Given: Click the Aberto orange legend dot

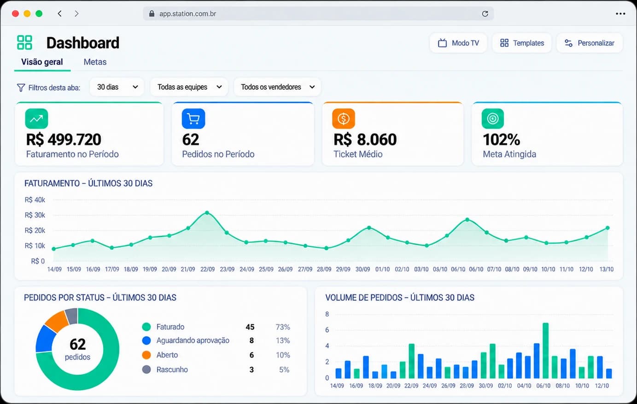Looking at the screenshot, I should point(146,355).
